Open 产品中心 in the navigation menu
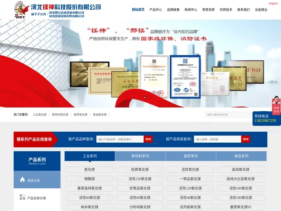Image resolution: width=281 pixels, height=211 pixels. (156, 9)
